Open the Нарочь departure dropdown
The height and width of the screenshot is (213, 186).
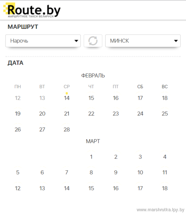(43, 41)
